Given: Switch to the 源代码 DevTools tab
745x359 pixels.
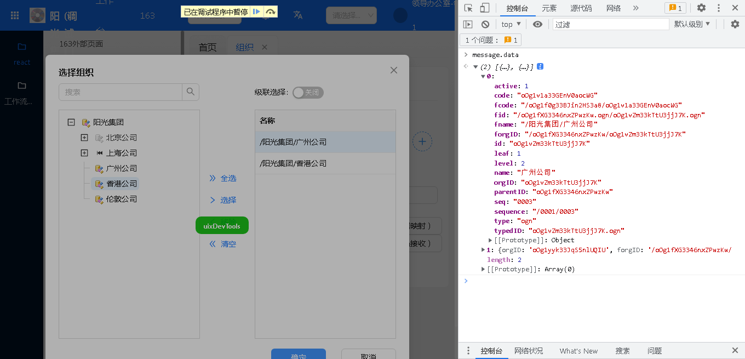Looking at the screenshot, I should coord(581,8).
